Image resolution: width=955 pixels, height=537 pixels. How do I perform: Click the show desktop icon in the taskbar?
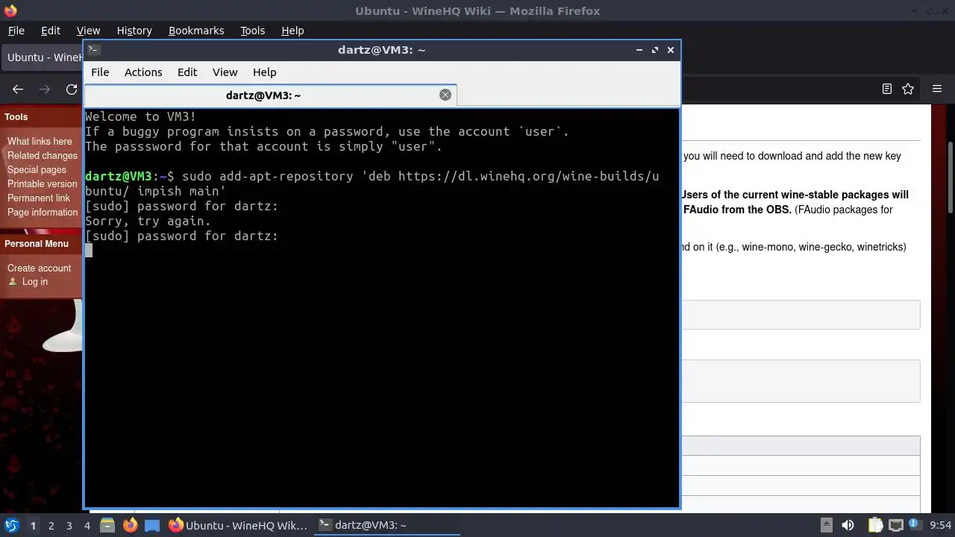click(x=152, y=525)
